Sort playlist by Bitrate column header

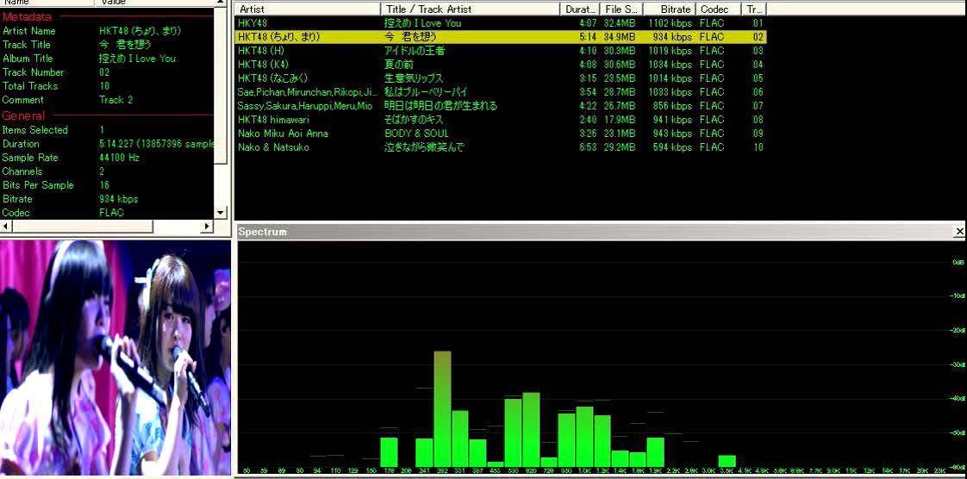point(670,9)
